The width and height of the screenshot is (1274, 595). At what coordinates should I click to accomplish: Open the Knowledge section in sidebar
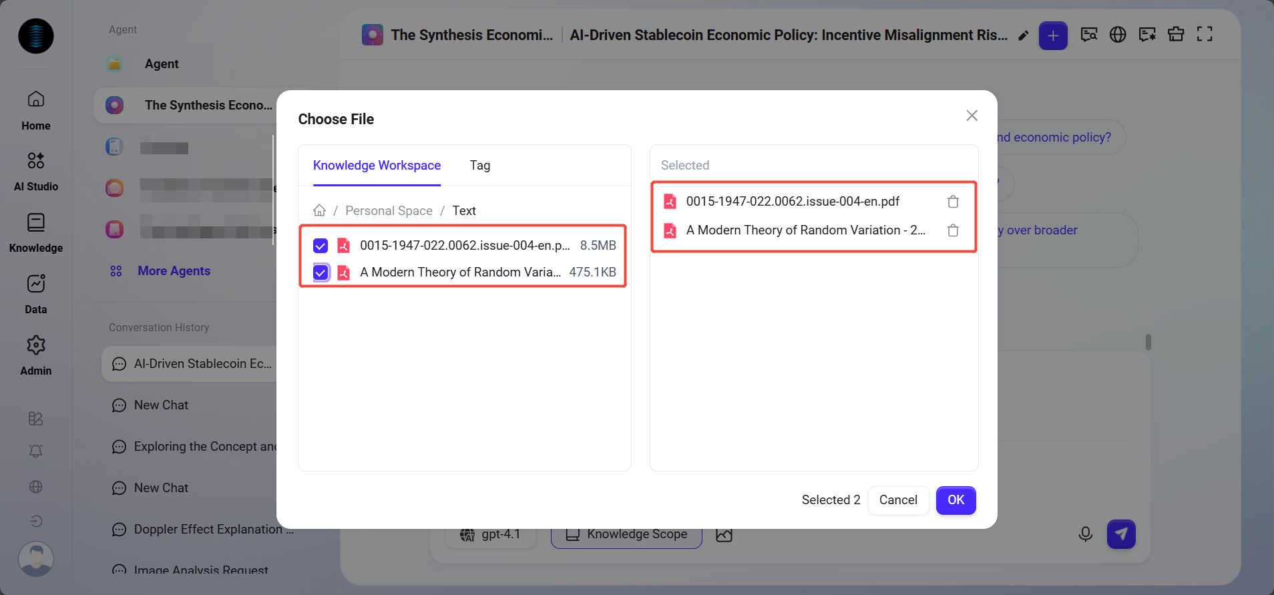[36, 233]
